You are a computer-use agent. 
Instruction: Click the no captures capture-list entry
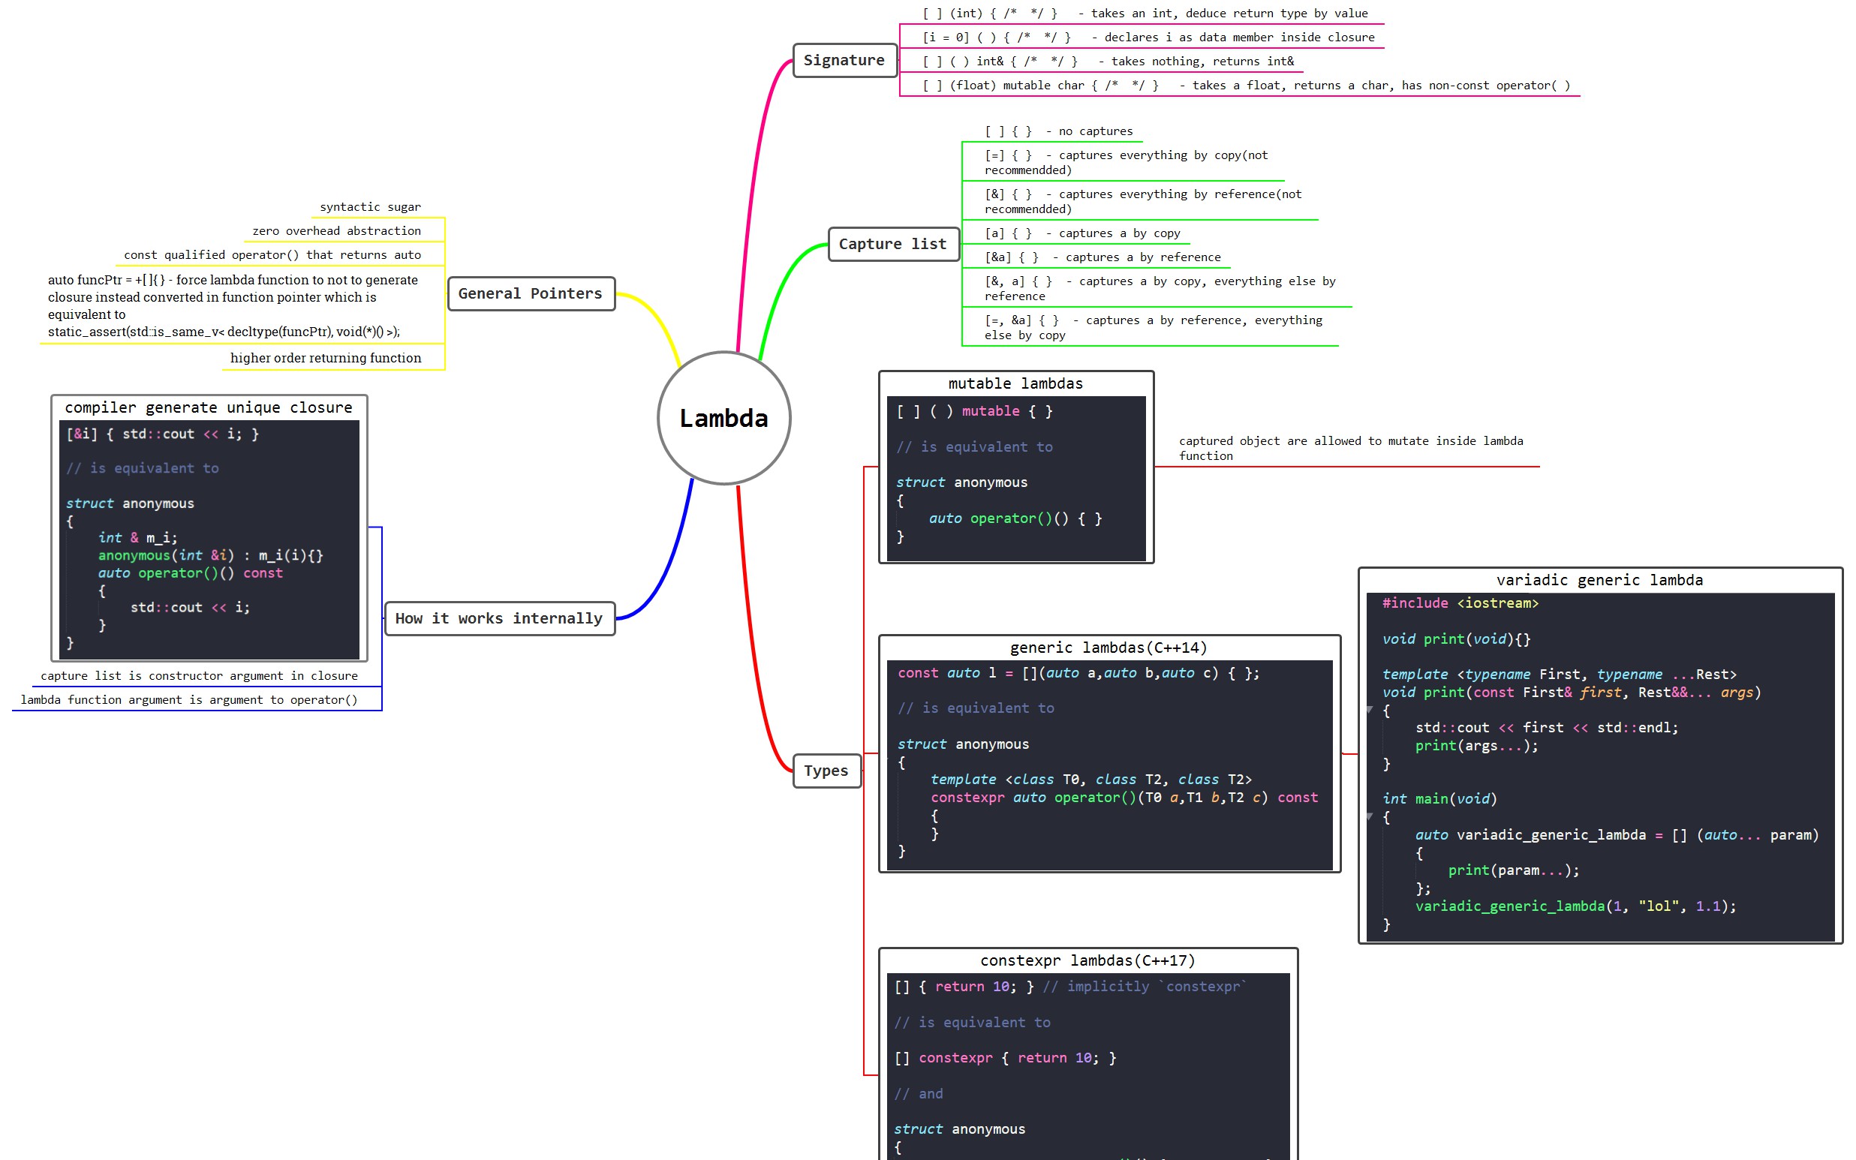point(1059,131)
